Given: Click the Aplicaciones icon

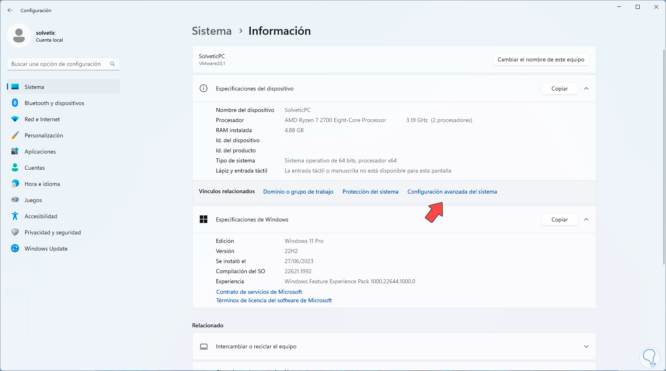Looking at the screenshot, I should point(15,152).
